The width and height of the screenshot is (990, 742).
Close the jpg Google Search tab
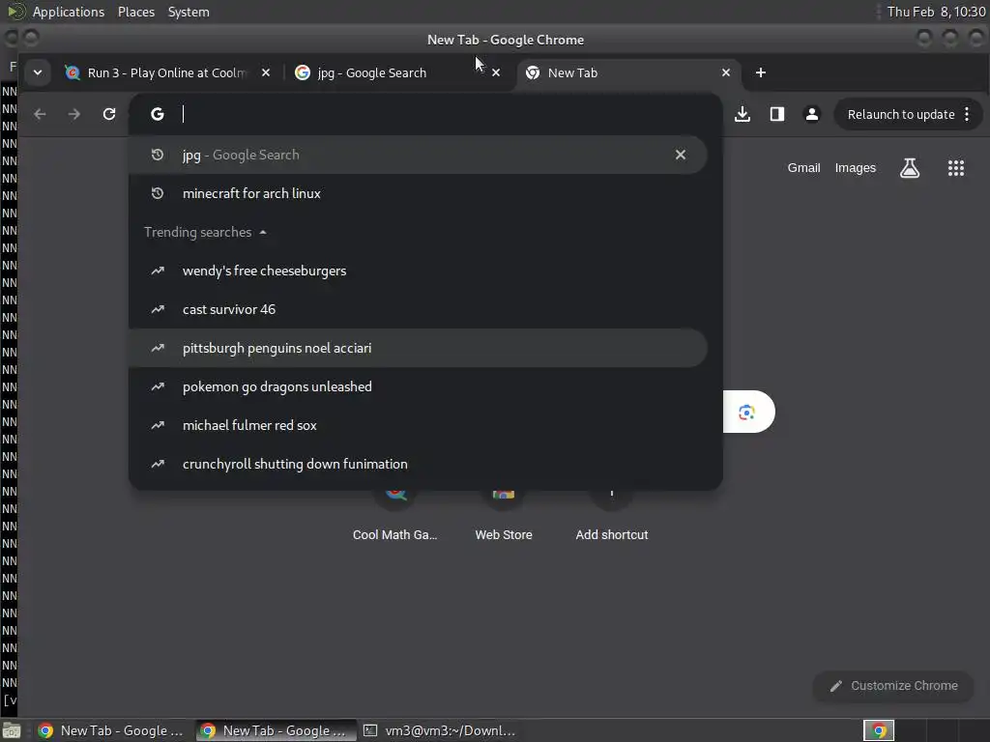coord(496,72)
